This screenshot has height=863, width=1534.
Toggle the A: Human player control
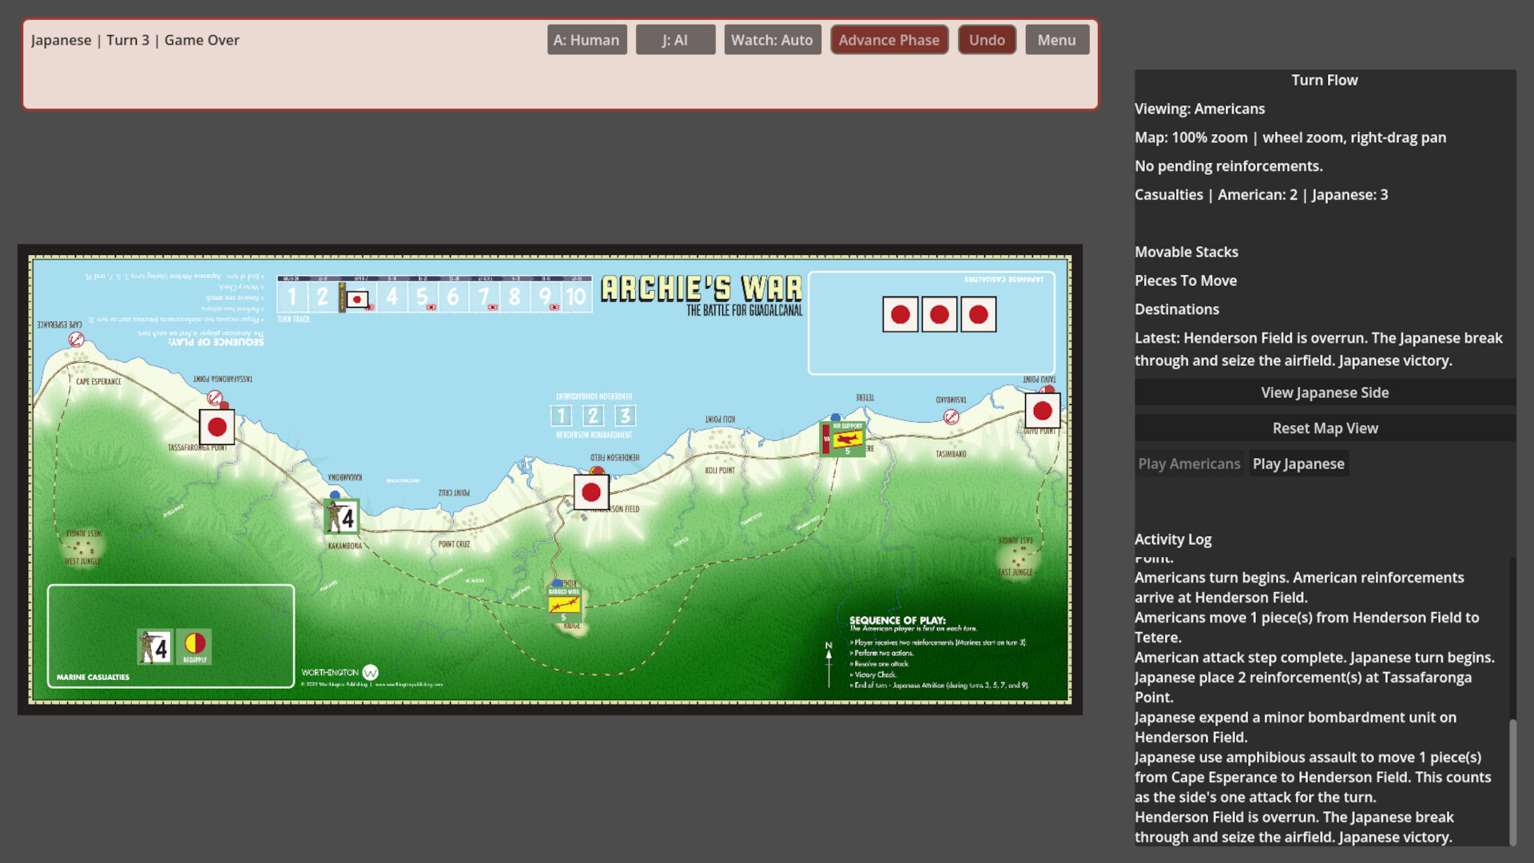point(586,40)
